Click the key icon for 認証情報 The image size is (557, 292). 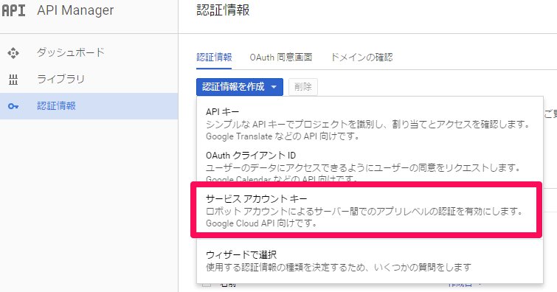click(x=13, y=106)
